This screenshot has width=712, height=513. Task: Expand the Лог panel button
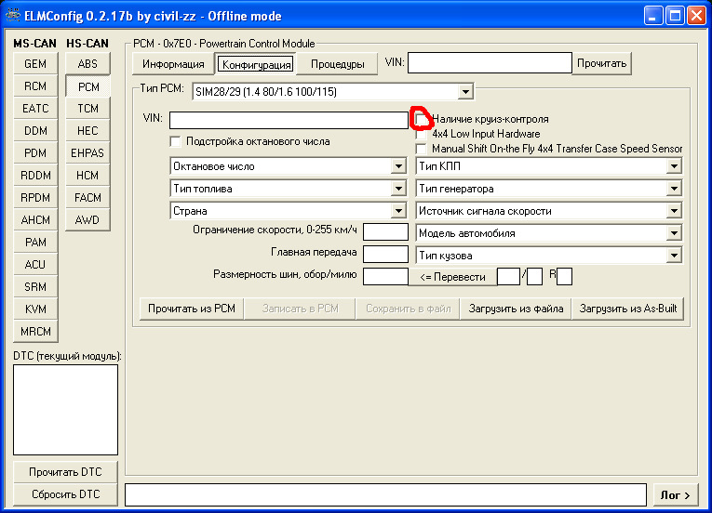point(675,495)
